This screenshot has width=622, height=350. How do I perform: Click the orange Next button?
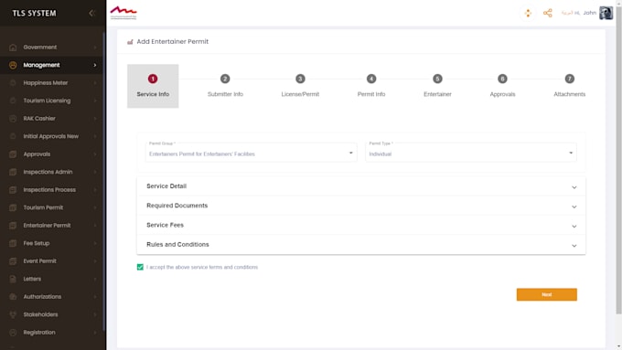547,294
